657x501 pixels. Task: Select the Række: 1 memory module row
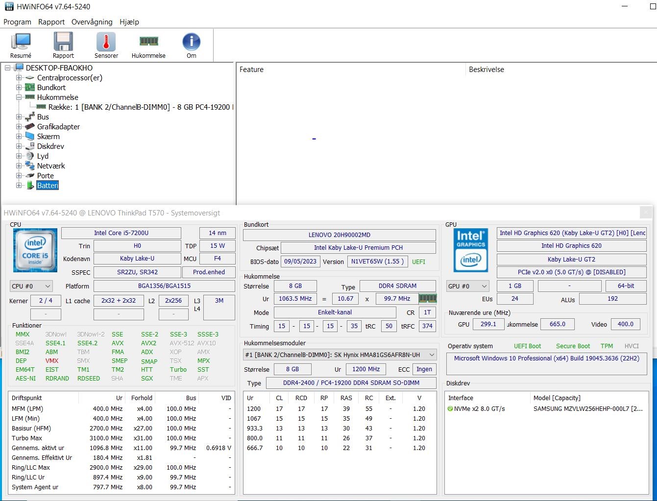pyautogui.click(x=141, y=107)
